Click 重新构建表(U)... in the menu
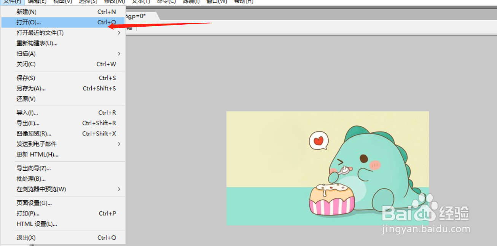This screenshot has height=246, width=497. click(x=63, y=43)
